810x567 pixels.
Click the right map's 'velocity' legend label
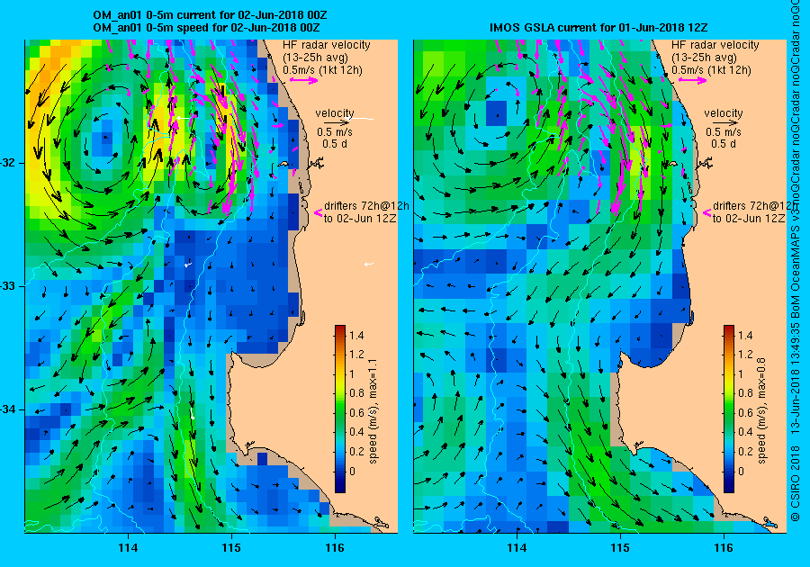pos(724,113)
